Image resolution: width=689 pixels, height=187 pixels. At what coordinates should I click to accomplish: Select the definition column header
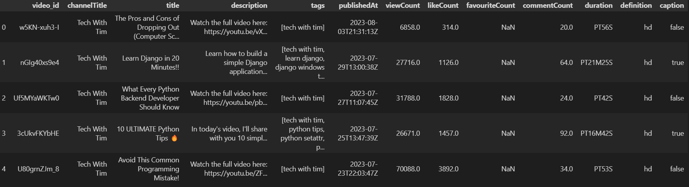[x=636, y=5]
